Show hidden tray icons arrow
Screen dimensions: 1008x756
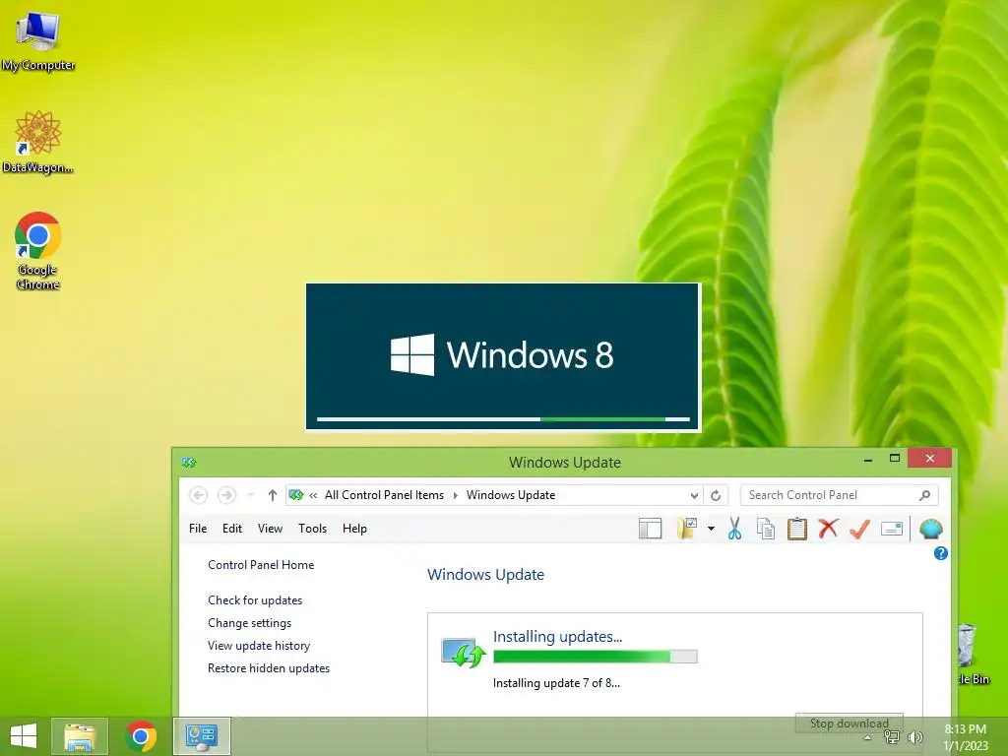868,737
